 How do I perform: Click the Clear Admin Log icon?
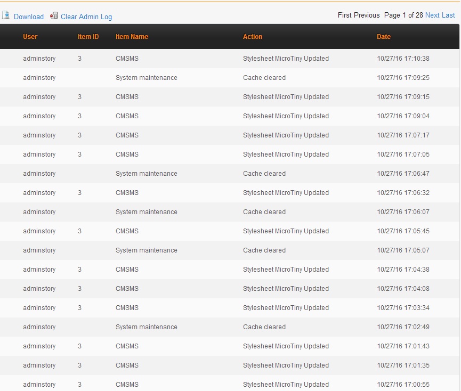tap(54, 16)
